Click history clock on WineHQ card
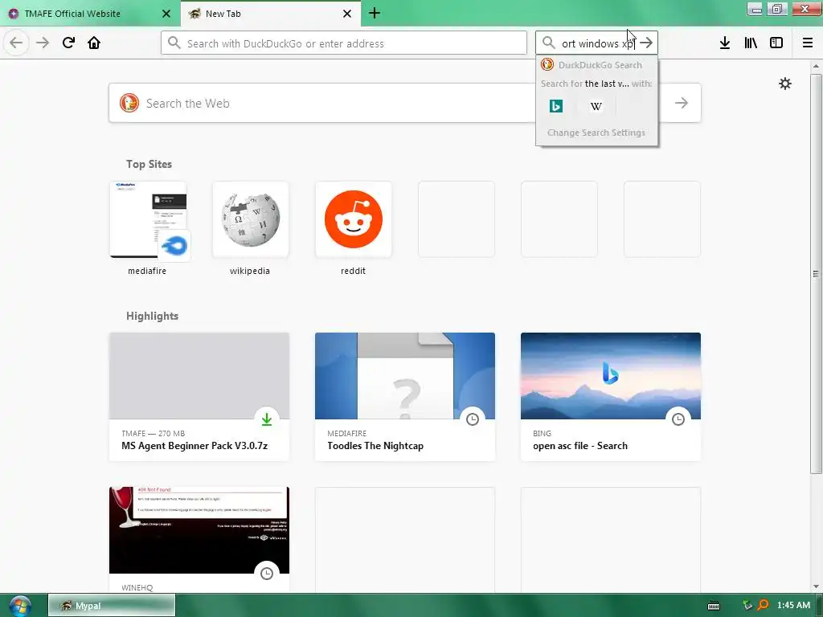Screen dimensions: 823x617 267,574
